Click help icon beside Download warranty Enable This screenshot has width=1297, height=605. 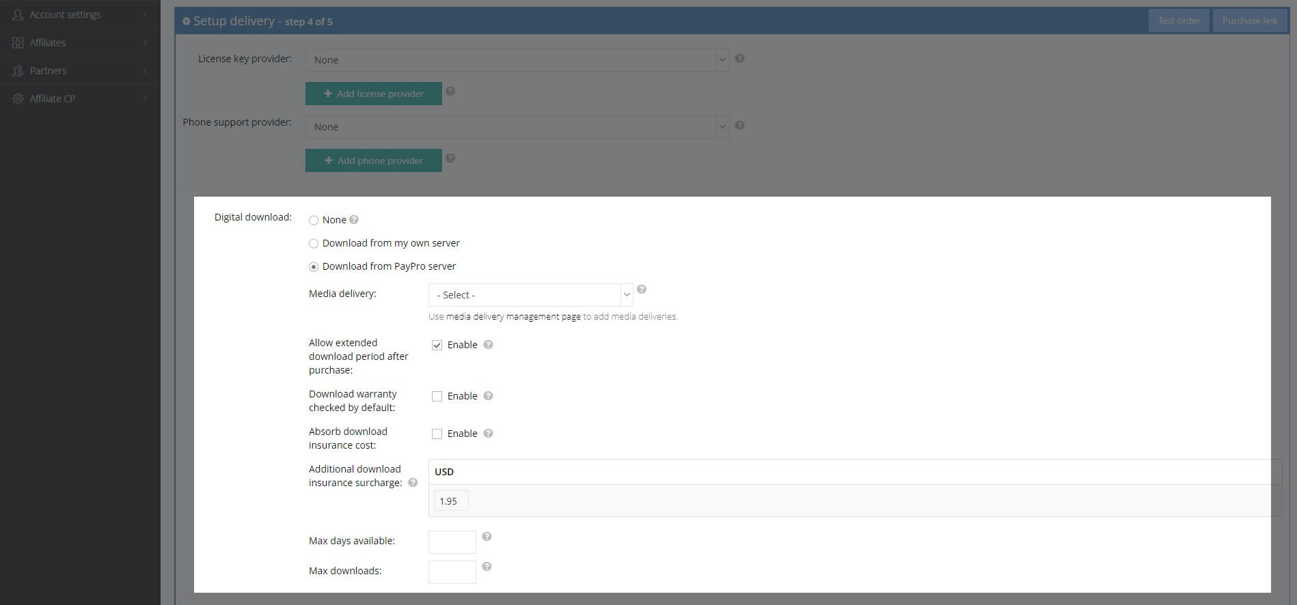(x=488, y=396)
